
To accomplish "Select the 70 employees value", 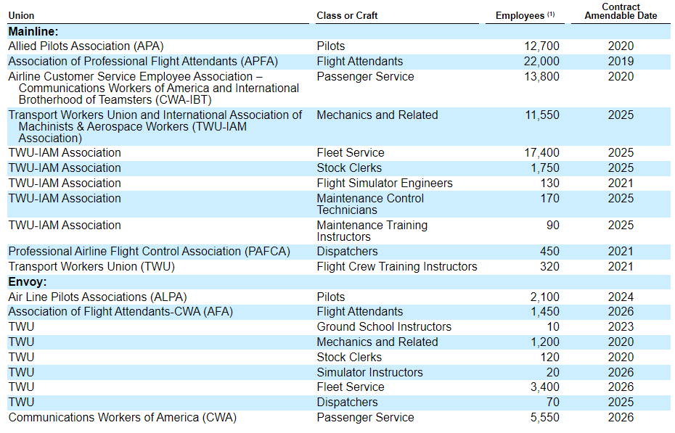I will (x=553, y=402).
